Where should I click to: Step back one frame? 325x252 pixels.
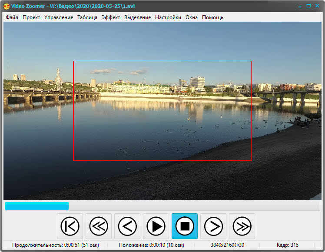(x=127, y=226)
